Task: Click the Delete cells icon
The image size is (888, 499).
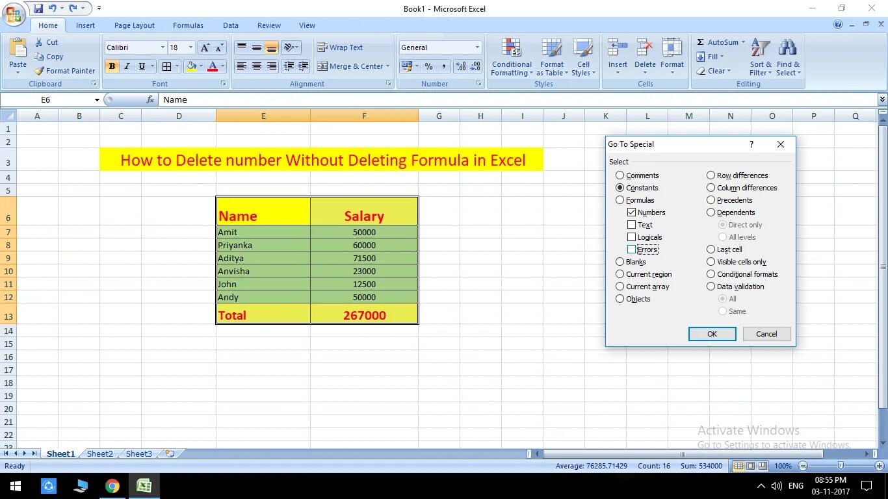Action: (x=645, y=48)
